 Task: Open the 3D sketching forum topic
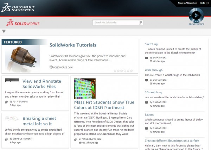(153, 92)
